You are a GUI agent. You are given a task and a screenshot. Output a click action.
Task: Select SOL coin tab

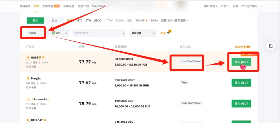[130, 20]
